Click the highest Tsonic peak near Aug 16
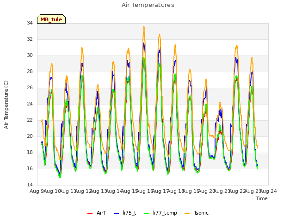The width and height of the screenshot is (296, 222). [144, 27]
